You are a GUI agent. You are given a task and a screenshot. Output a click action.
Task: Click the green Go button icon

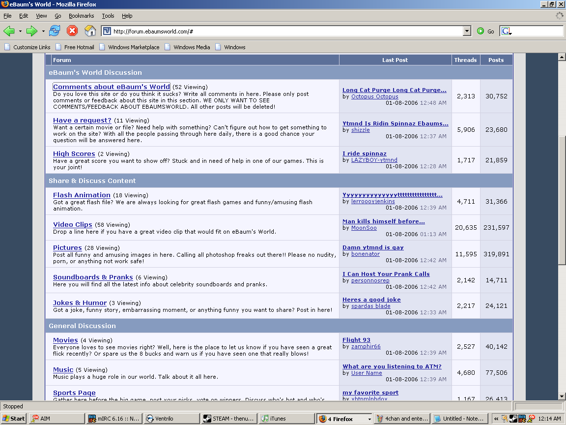pos(481,31)
